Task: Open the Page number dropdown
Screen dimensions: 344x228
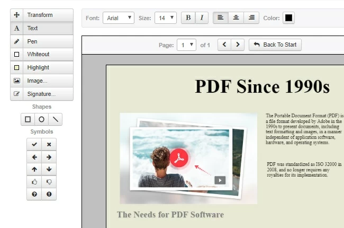Action: pos(186,45)
